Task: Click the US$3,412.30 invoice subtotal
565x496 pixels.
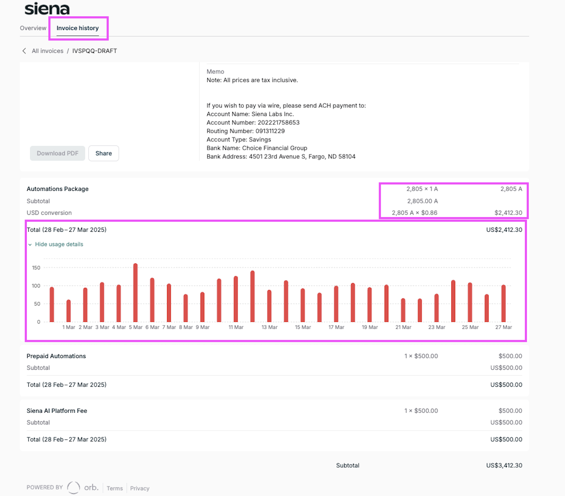Action: click(x=504, y=465)
